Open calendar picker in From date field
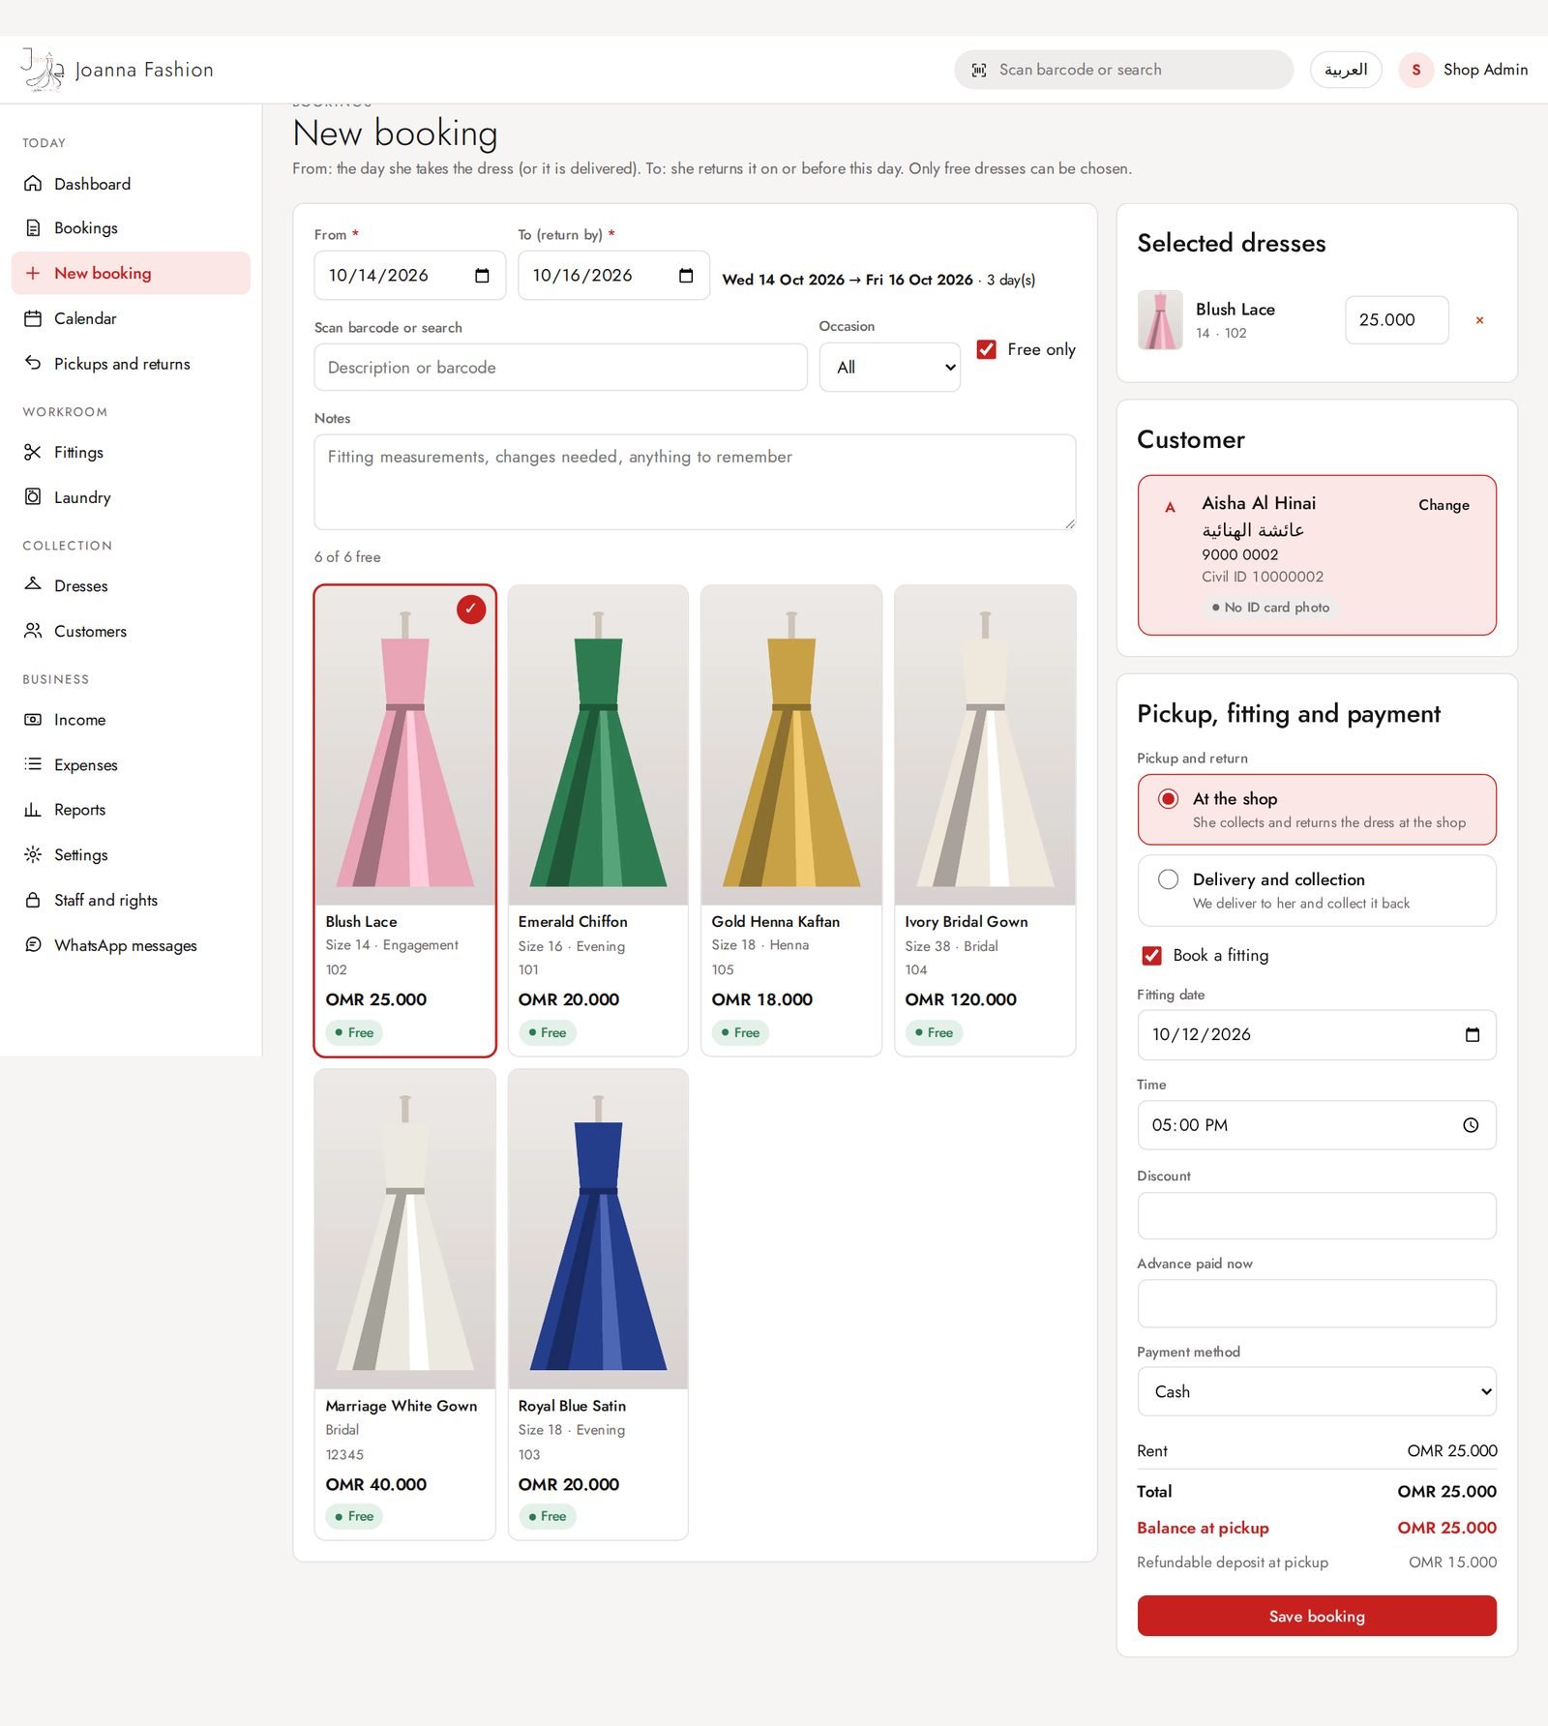Viewport: 1548px width, 1726px height. coord(482,276)
